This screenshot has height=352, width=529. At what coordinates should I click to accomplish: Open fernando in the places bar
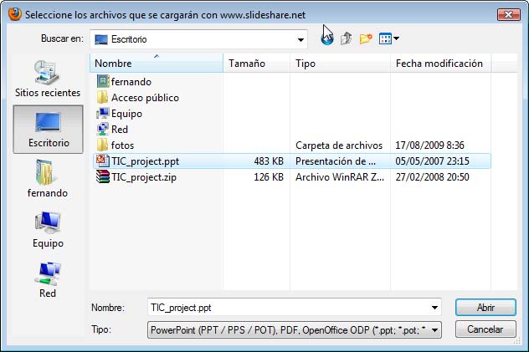click(x=48, y=179)
